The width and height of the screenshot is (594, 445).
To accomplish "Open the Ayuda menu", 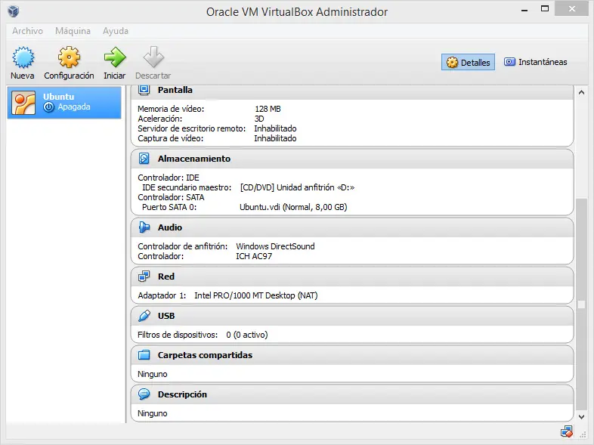I will [116, 31].
